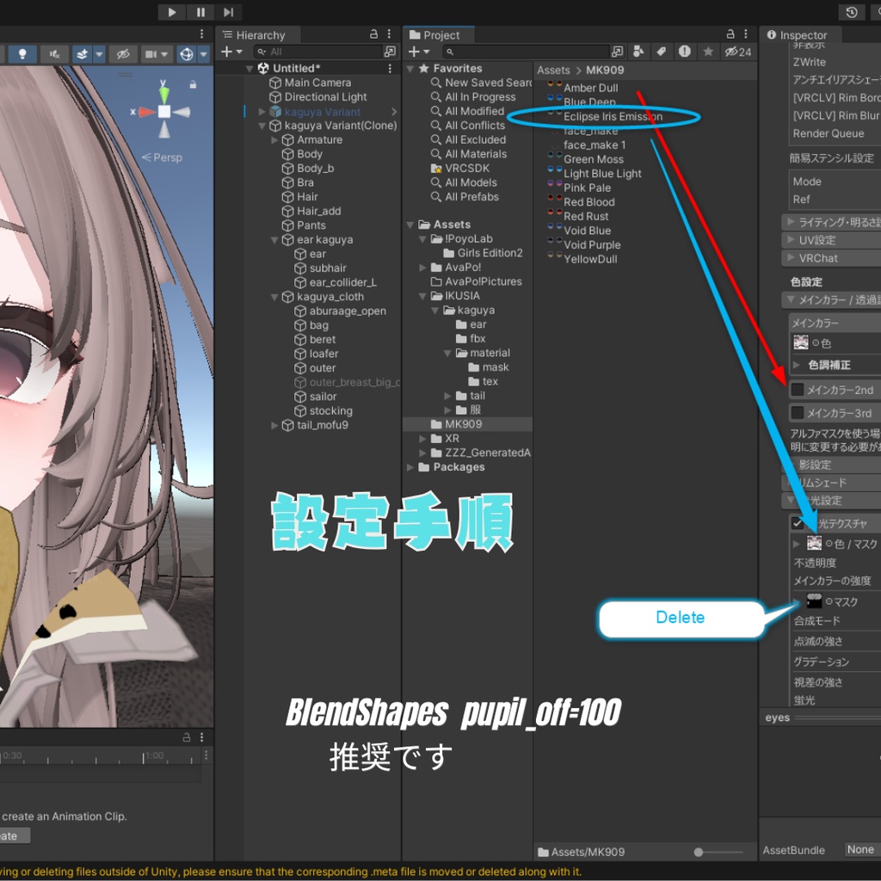Open AssetBundle None dropdown

(x=862, y=849)
